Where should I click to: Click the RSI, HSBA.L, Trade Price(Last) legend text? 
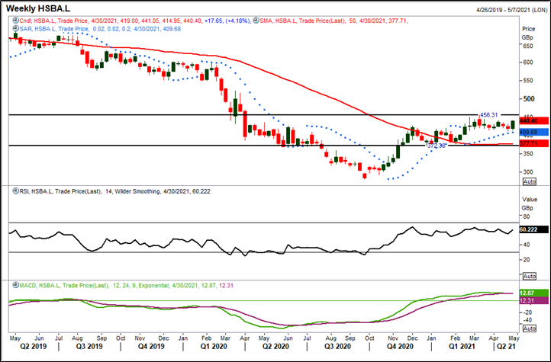(x=60, y=191)
